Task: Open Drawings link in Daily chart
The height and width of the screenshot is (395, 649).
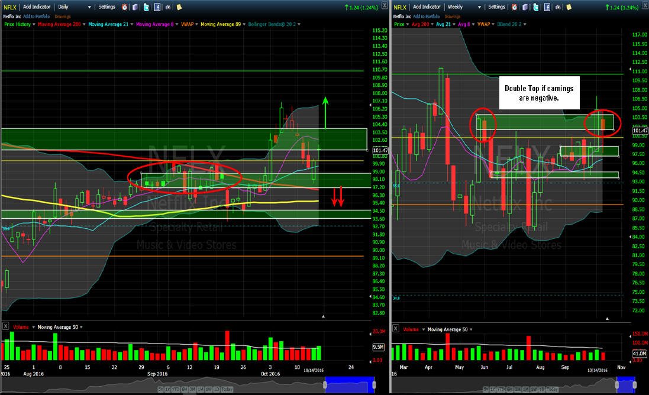Action: click(63, 17)
